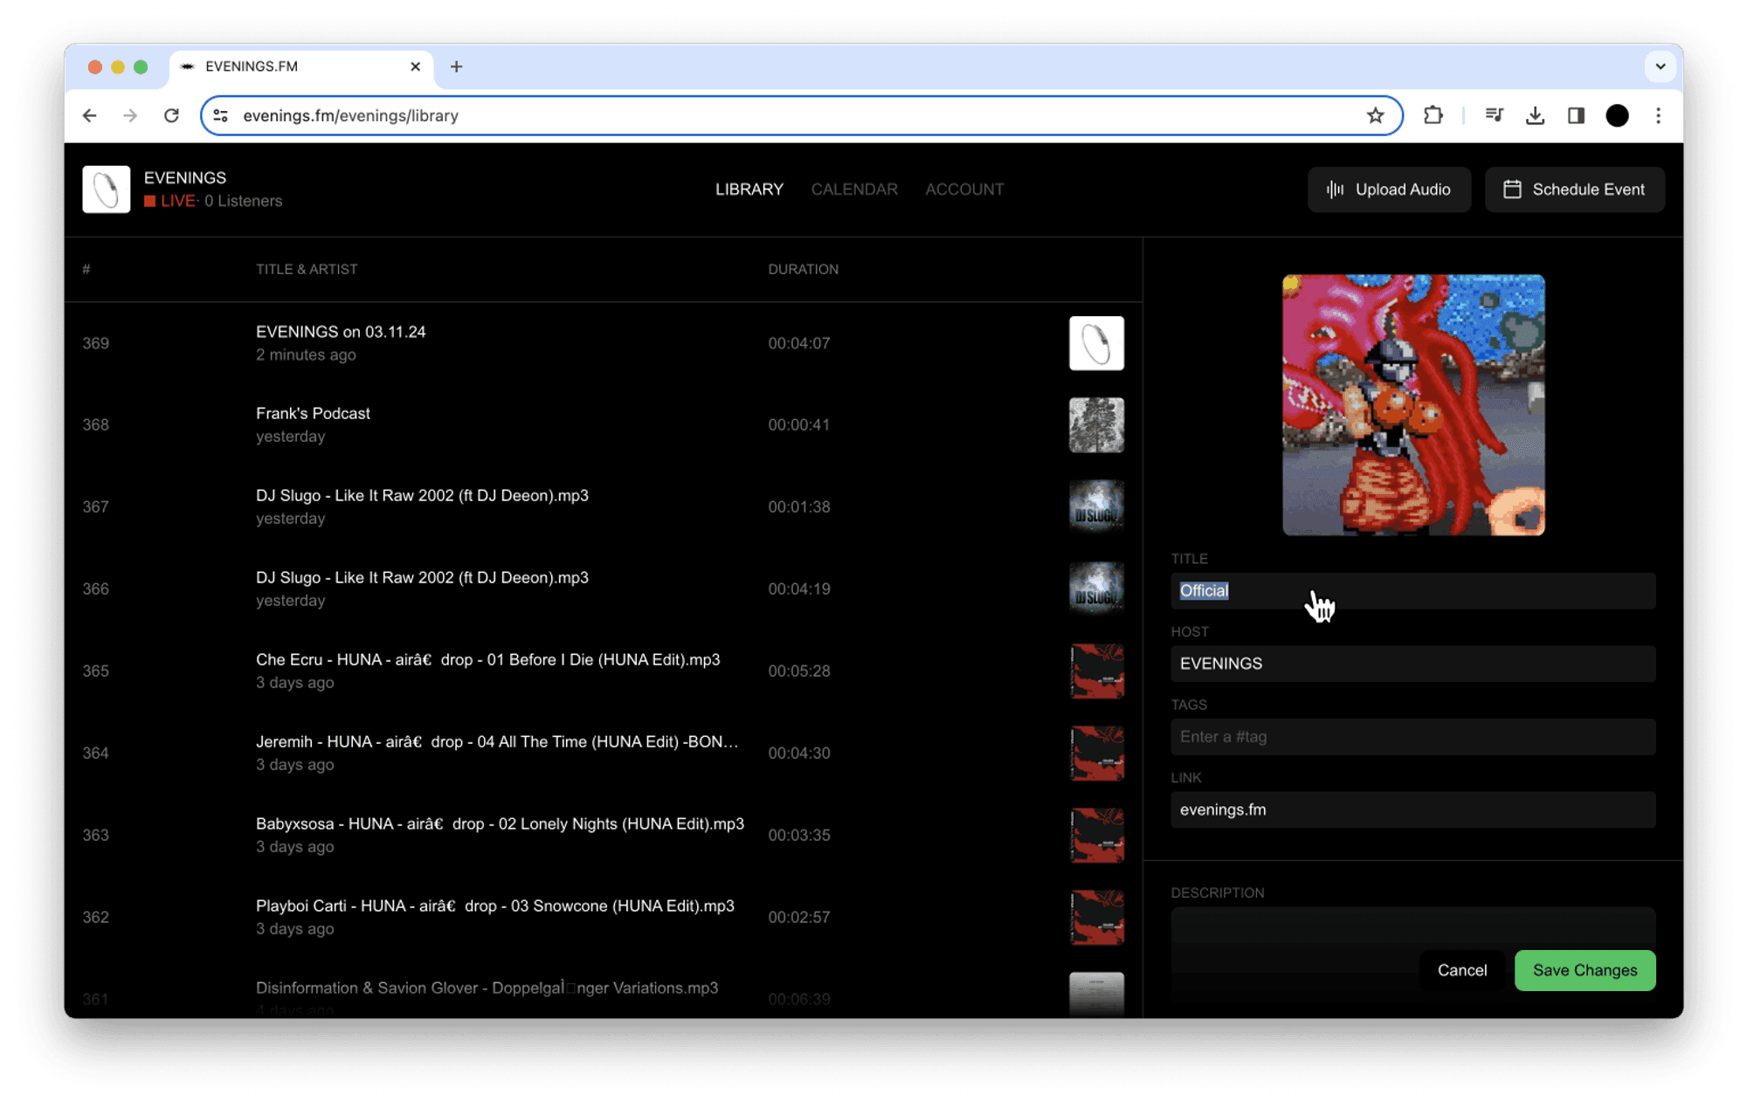Toggle the browser side panel icon

(1576, 115)
